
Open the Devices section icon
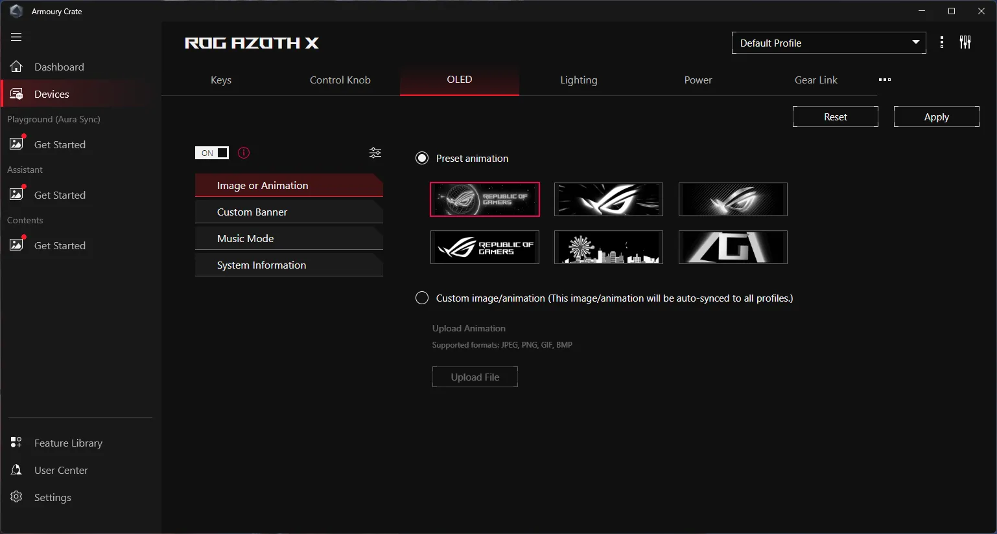pyautogui.click(x=16, y=94)
